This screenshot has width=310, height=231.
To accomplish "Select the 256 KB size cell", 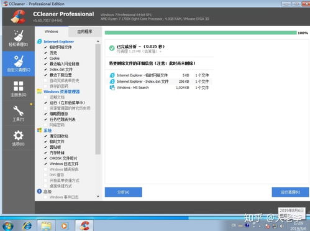I will point(184,82).
